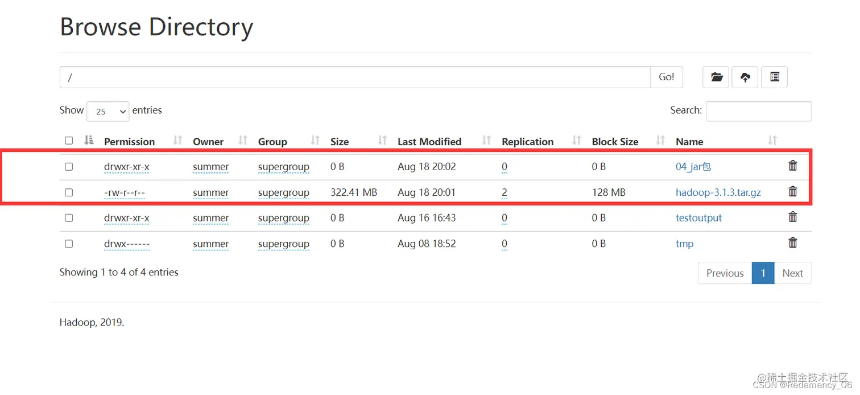Click the Aug 08 18:52 date cell
The width and height of the screenshot is (860, 395).
coord(427,244)
